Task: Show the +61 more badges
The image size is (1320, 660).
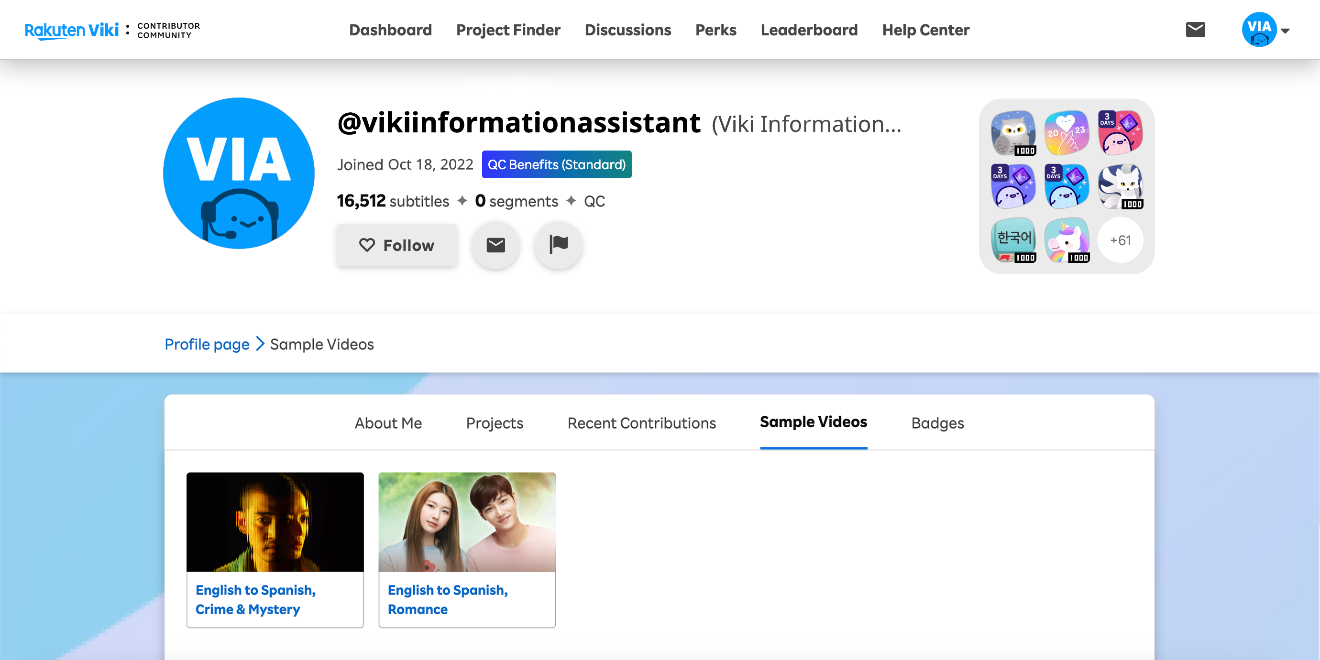Action: pyautogui.click(x=1121, y=240)
